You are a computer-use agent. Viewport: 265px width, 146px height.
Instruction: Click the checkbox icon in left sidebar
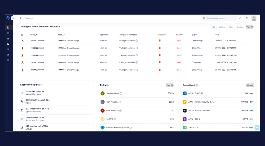(x=8, y=55)
